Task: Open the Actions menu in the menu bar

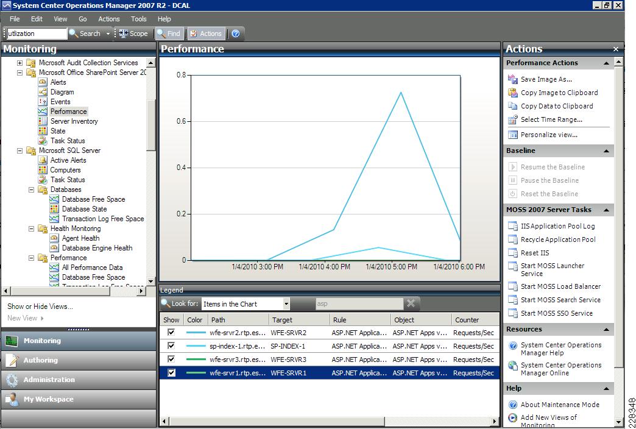Action: [108, 19]
